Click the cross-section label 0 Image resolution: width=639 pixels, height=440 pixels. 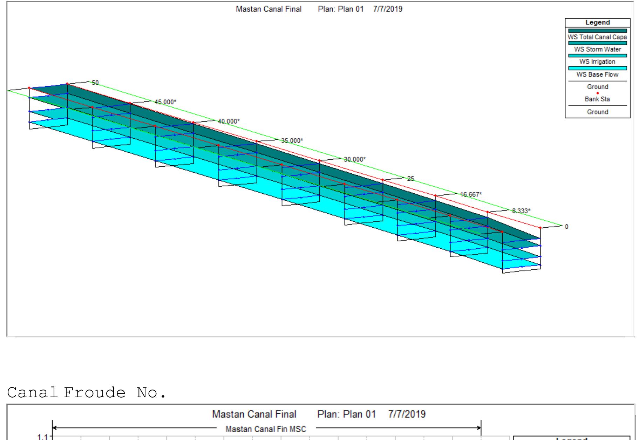[x=566, y=227]
